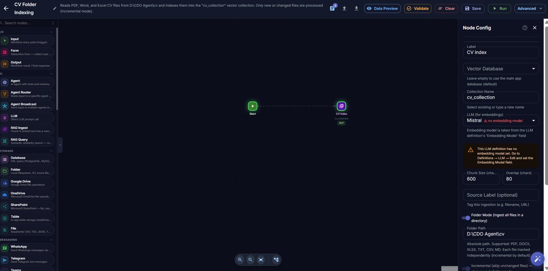Select the OneDrive node icon
This screenshot has width=548, height=271.
coord(5,195)
